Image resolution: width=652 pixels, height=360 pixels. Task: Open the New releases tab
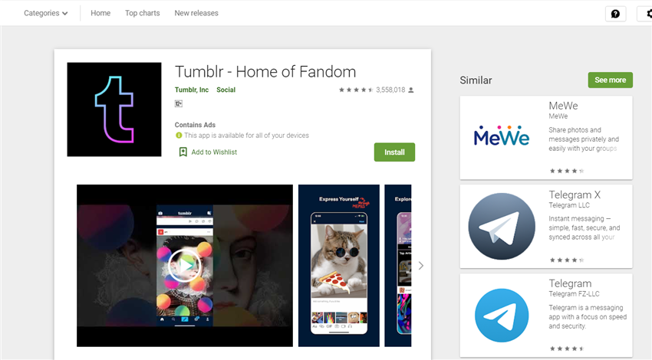pyautogui.click(x=196, y=13)
